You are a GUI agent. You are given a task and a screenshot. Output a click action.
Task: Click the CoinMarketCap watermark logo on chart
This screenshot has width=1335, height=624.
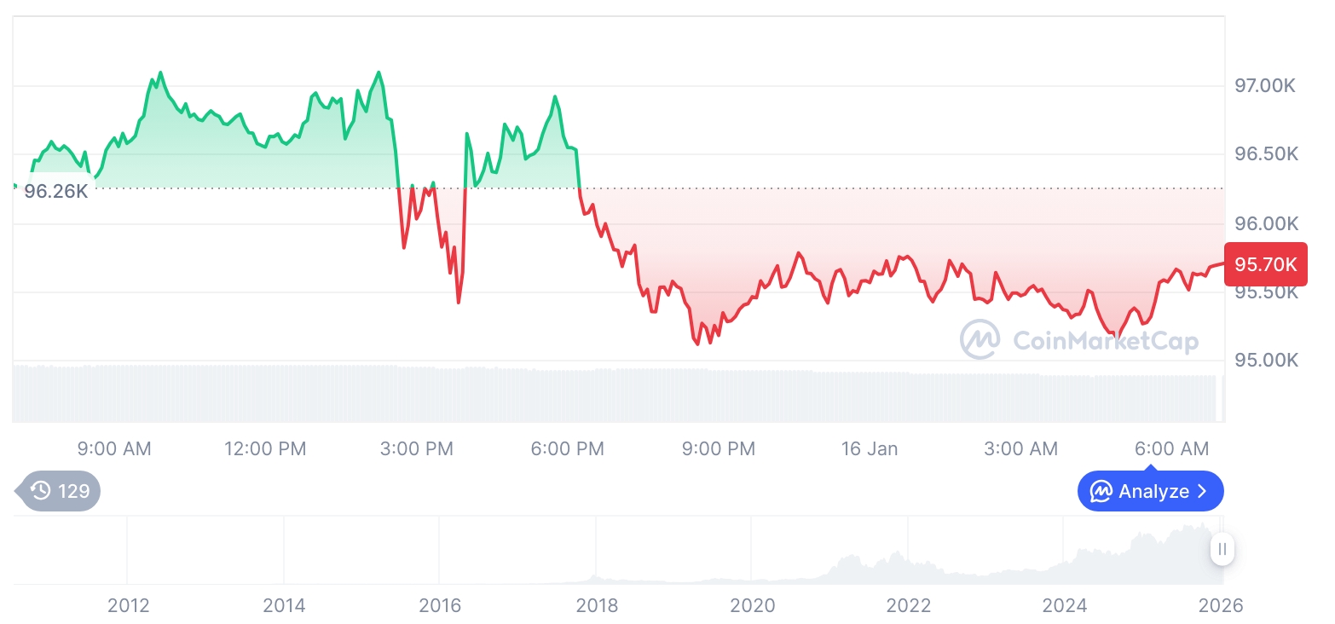(x=980, y=339)
